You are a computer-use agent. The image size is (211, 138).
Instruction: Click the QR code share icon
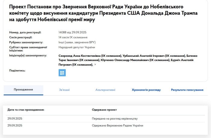pos(62,73)
